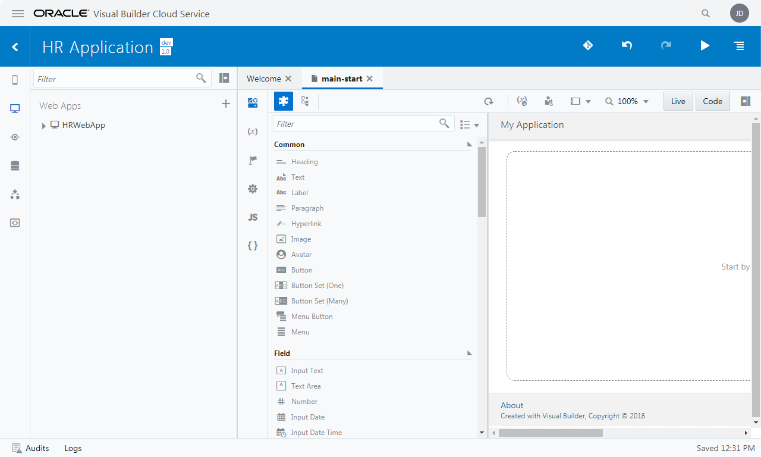Open the hamburger navigation menu

coord(18,14)
